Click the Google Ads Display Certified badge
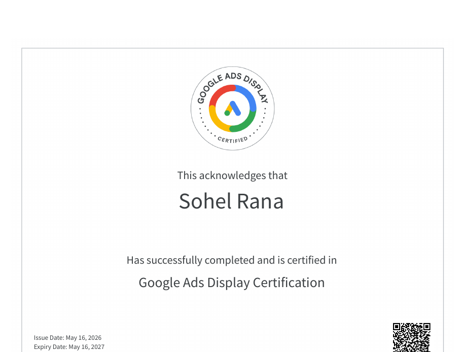 coord(232,109)
